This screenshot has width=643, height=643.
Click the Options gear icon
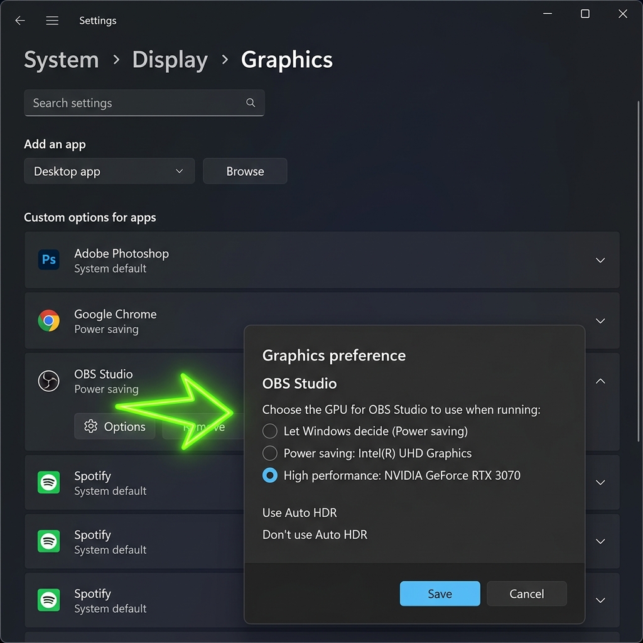tap(90, 426)
